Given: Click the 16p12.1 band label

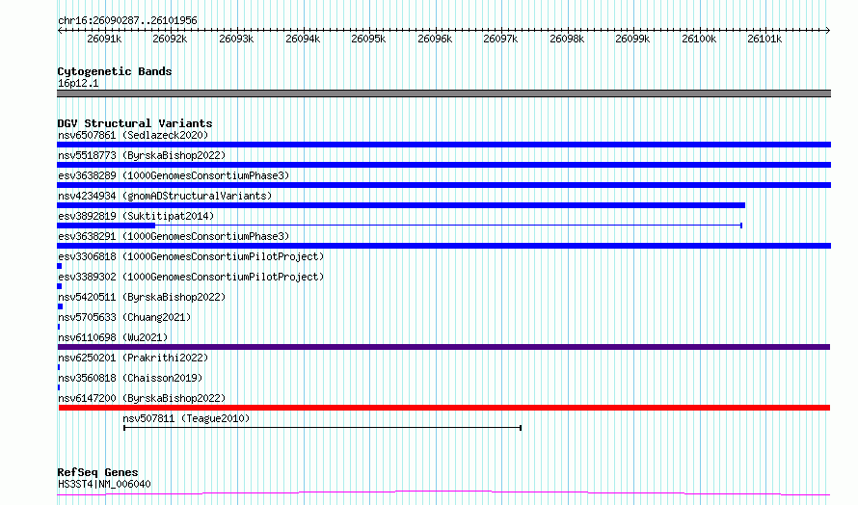Looking at the screenshot, I should point(78,83).
